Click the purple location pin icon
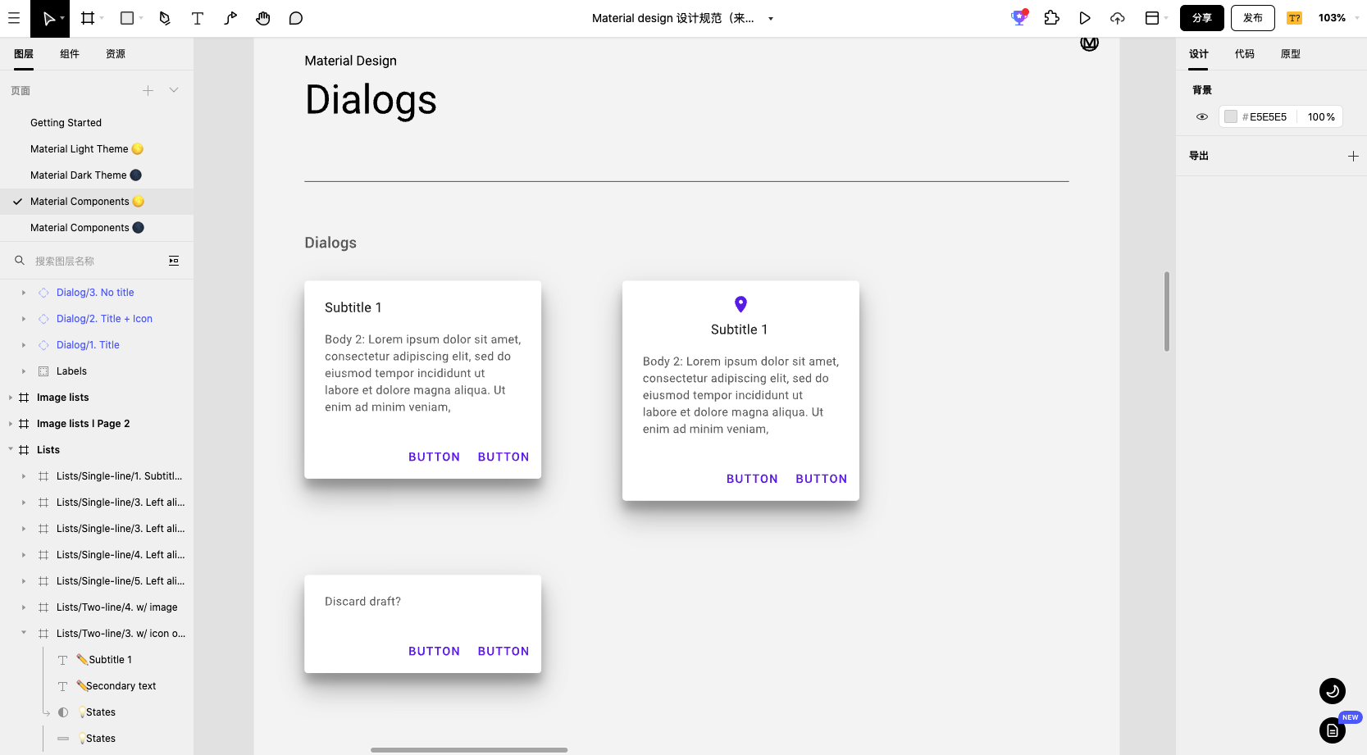 click(x=740, y=304)
